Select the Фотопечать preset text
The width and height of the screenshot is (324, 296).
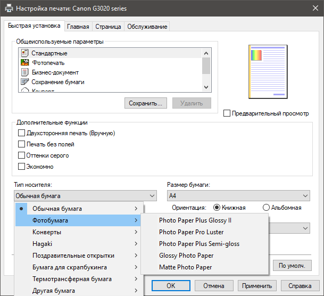click(48, 63)
